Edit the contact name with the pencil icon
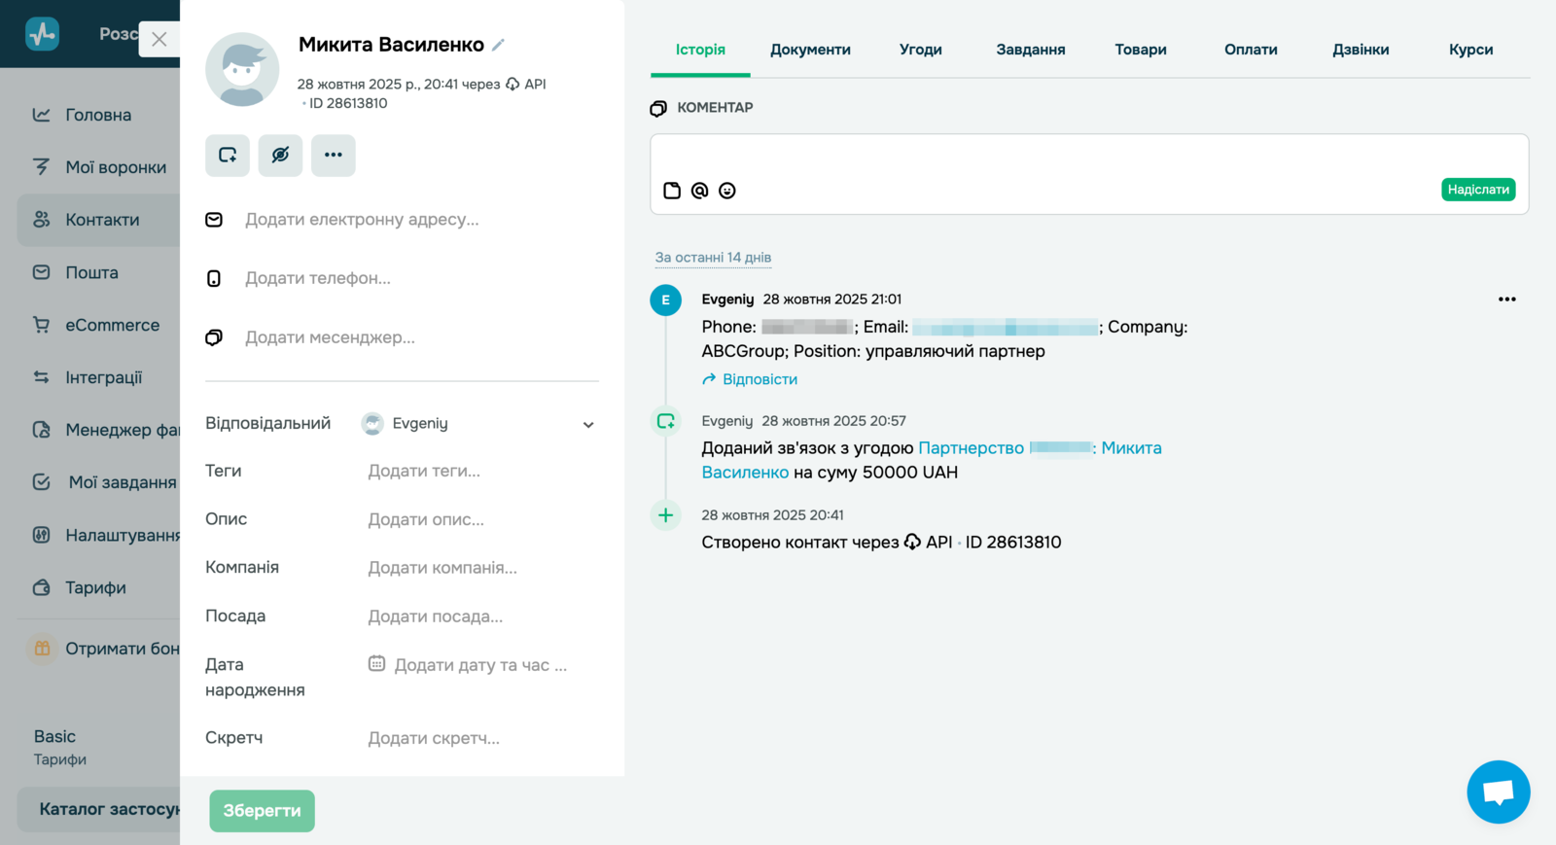 pyautogui.click(x=498, y=45)
